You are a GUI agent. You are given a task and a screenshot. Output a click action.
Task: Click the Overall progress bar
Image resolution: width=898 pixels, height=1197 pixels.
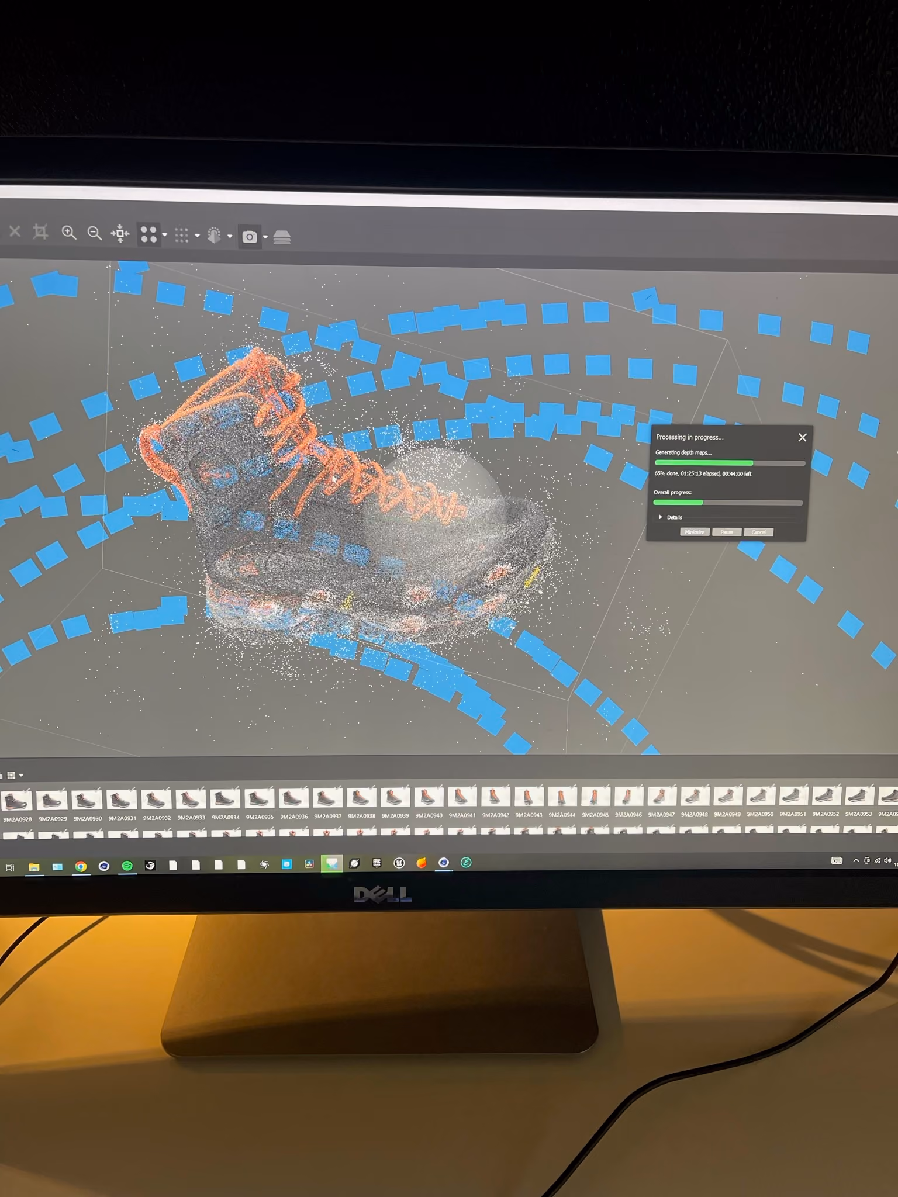728,502
